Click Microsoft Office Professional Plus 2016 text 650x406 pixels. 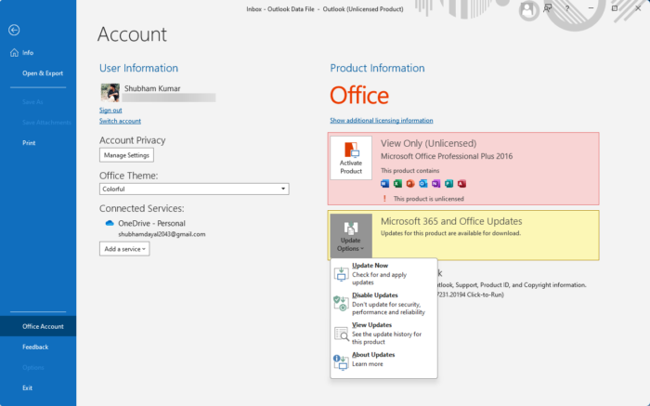pyautogui.click(x=447, y=156)
